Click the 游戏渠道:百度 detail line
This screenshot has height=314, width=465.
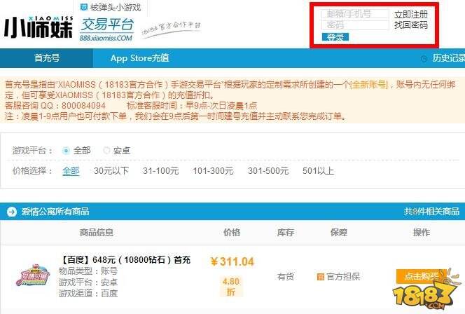(x=88, y=294)
